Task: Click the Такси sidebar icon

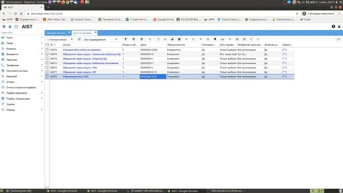Action: pos(3,38)
